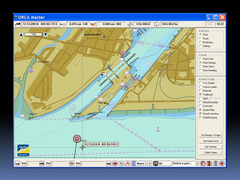Open the bearing compass dial tool
The image size is (240, 180).
(121, 163)
